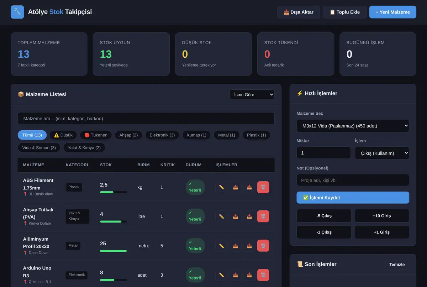
Task: Click the Dışa Aktar export button
Action: tap(299, 12)
